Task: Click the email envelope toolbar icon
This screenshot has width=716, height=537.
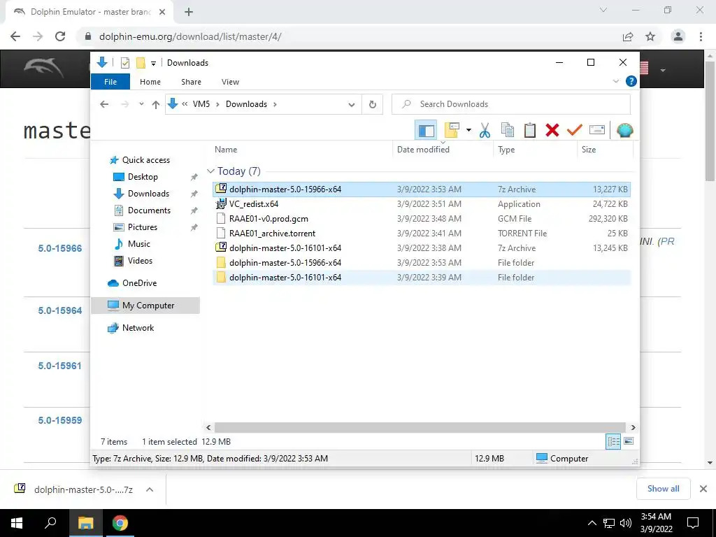Action: pyautogui.click(x=597, y=131)
